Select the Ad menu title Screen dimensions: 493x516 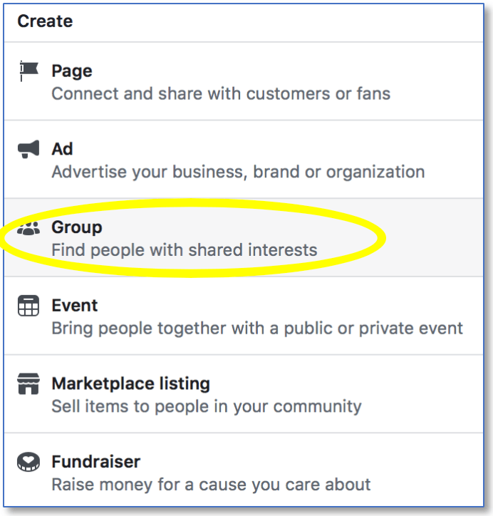click(x=63, y=149)
